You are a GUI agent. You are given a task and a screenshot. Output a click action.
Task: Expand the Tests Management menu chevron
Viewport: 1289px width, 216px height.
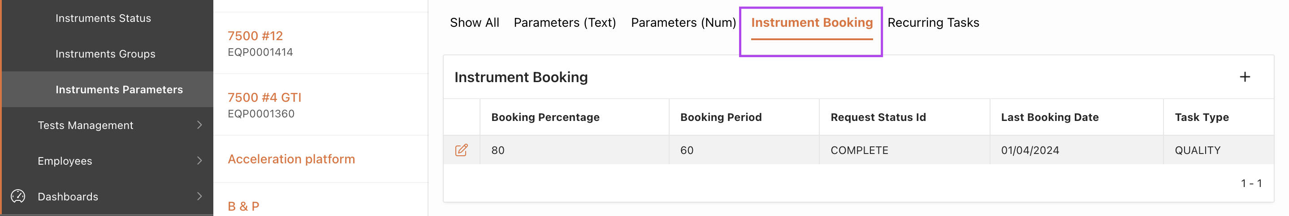click(x=199, y=125)
